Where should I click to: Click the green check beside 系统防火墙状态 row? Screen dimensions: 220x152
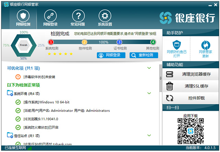[x=18, y=127]
